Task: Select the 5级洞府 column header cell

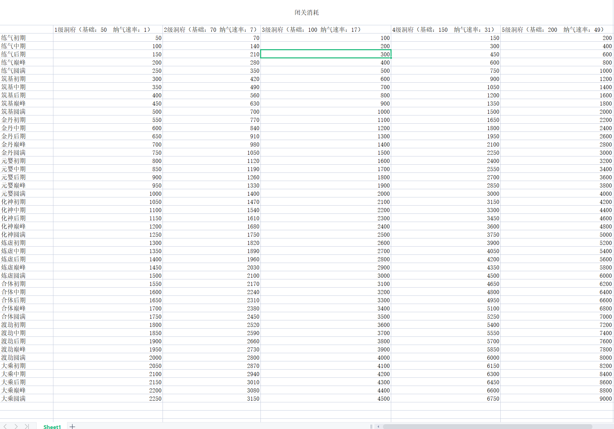Action: (x=557, y=29)
